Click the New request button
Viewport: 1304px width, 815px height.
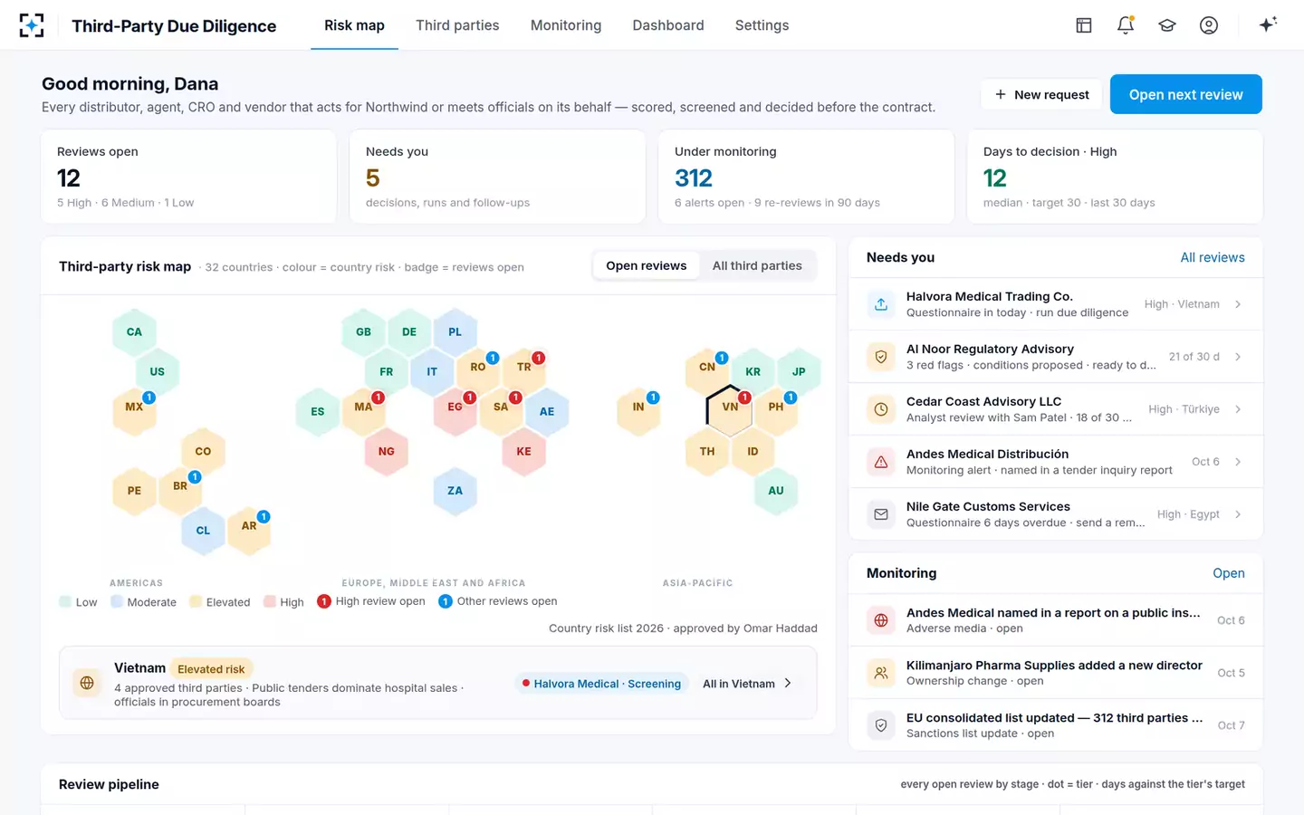[x=1041, y=94]
